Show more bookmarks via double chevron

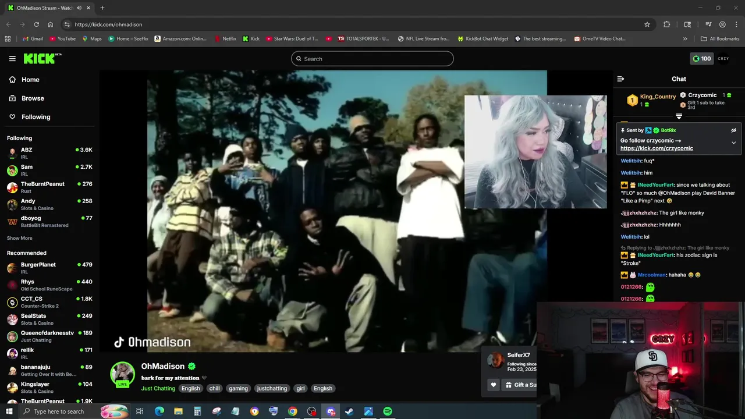click(685, 39)
